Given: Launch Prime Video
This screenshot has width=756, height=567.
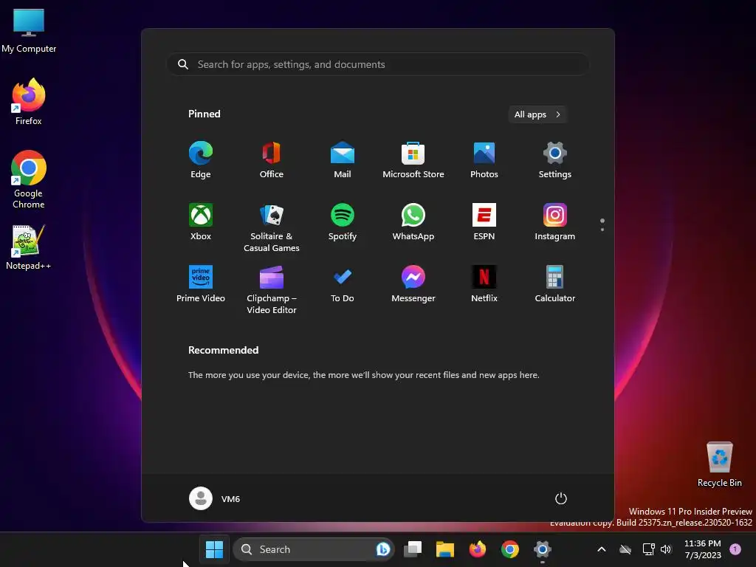Looking at the screenshot, I should 201,284.
